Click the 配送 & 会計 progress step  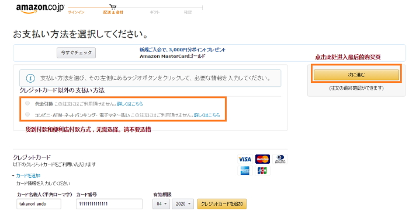click(113, 12)
